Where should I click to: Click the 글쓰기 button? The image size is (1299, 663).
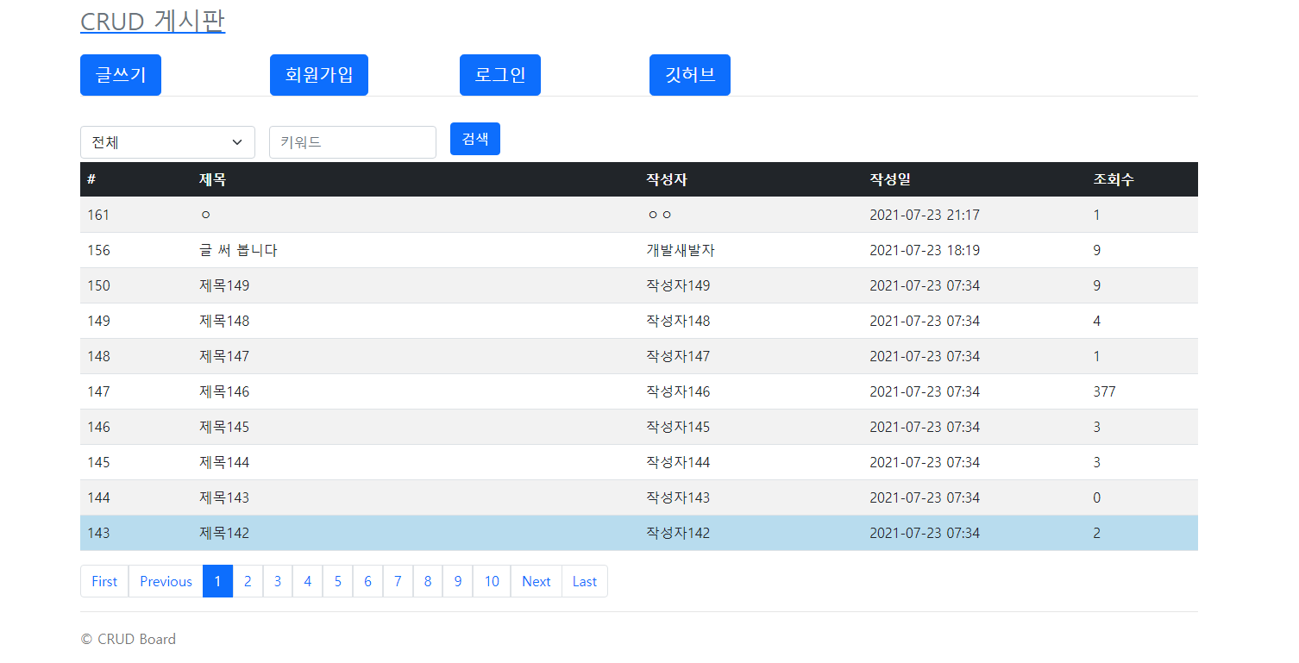point(121,75)
